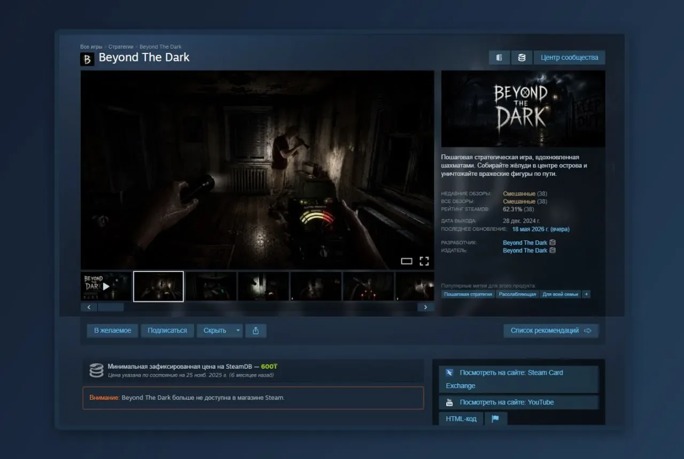This screenshot has width=684, height=459.
Task: Select the fourth thumbnail showing a lit doorway
Action: pyautogui.click(x=263, y=286)
